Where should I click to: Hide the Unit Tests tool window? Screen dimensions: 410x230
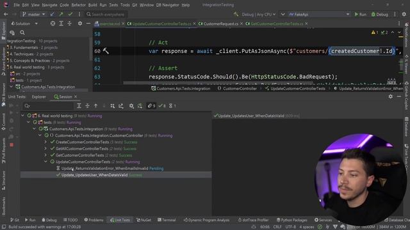pyautogui.click(x=398, y=96)
